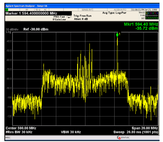Screen dimensions: 163x142
Task: Click the PNO Fast arrow icon
Action: (69, 17)
